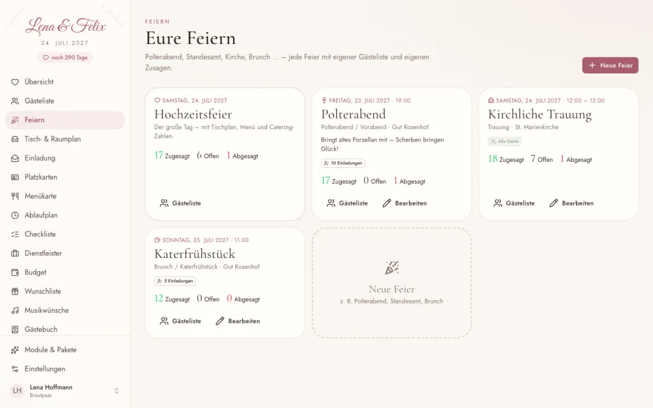
Task: Expand the Lena Hoffmann account switcher chevron
Action: (116, 391)
